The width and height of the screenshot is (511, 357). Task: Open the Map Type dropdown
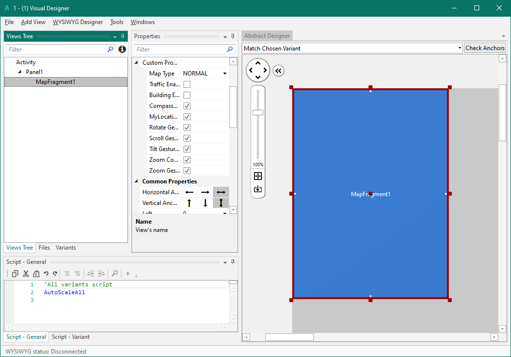click(225, 74)
